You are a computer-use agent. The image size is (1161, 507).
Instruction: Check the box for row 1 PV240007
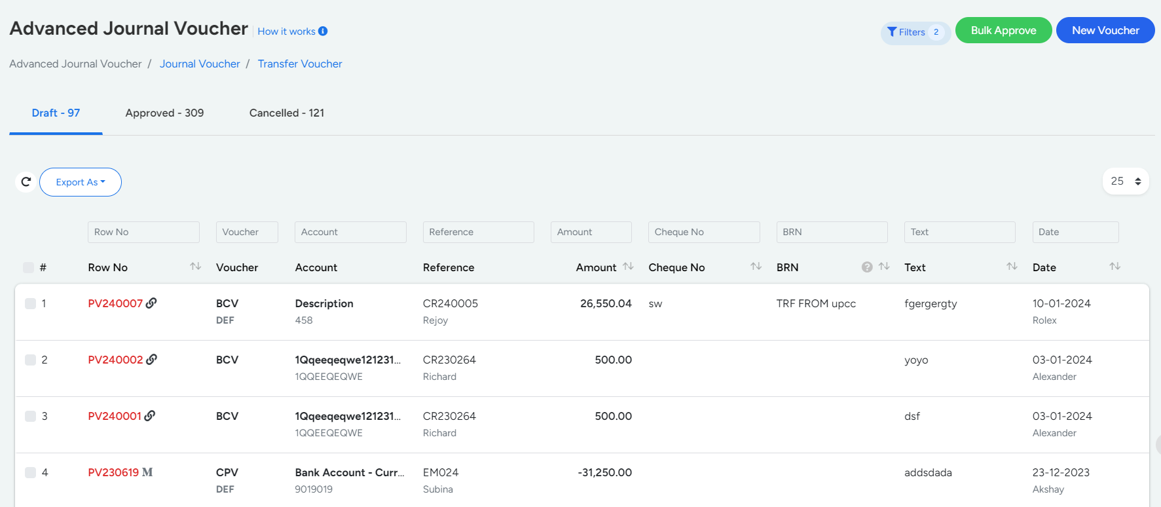click(30, 303)
